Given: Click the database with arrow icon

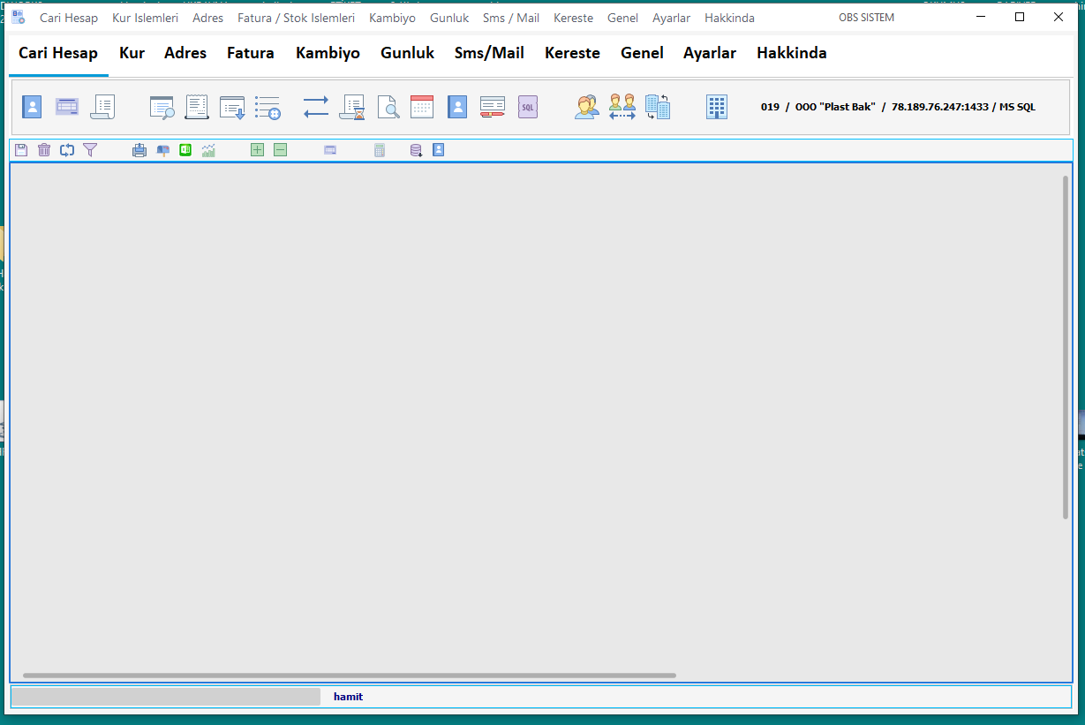Looking at the screenshot, I should tap(416, 150).
